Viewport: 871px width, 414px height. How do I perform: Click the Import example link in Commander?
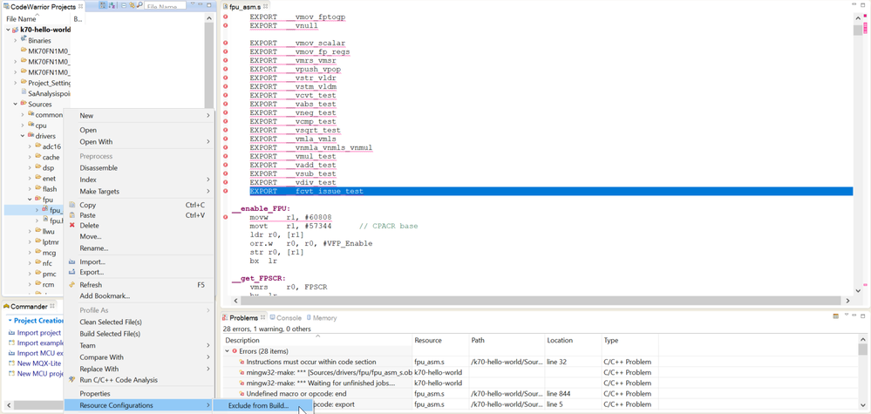click(x=39, y=343)
